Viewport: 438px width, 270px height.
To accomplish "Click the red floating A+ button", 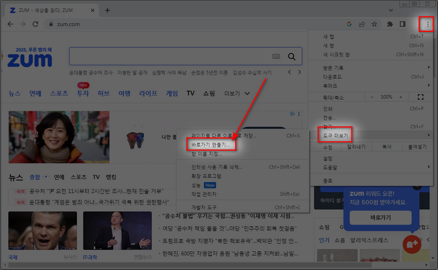I will (412, 244).
